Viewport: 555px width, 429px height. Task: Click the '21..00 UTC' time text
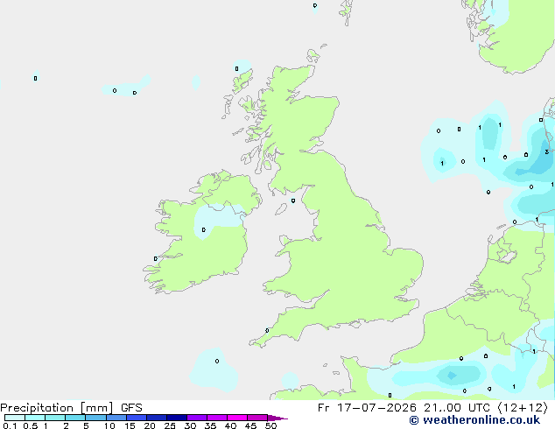click(x=457, y=408)
